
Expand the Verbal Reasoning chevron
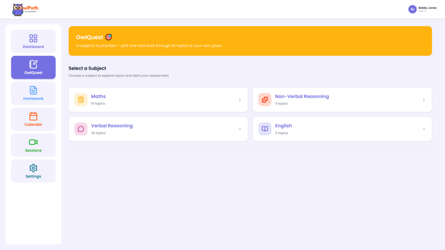(x=240, y=129)
